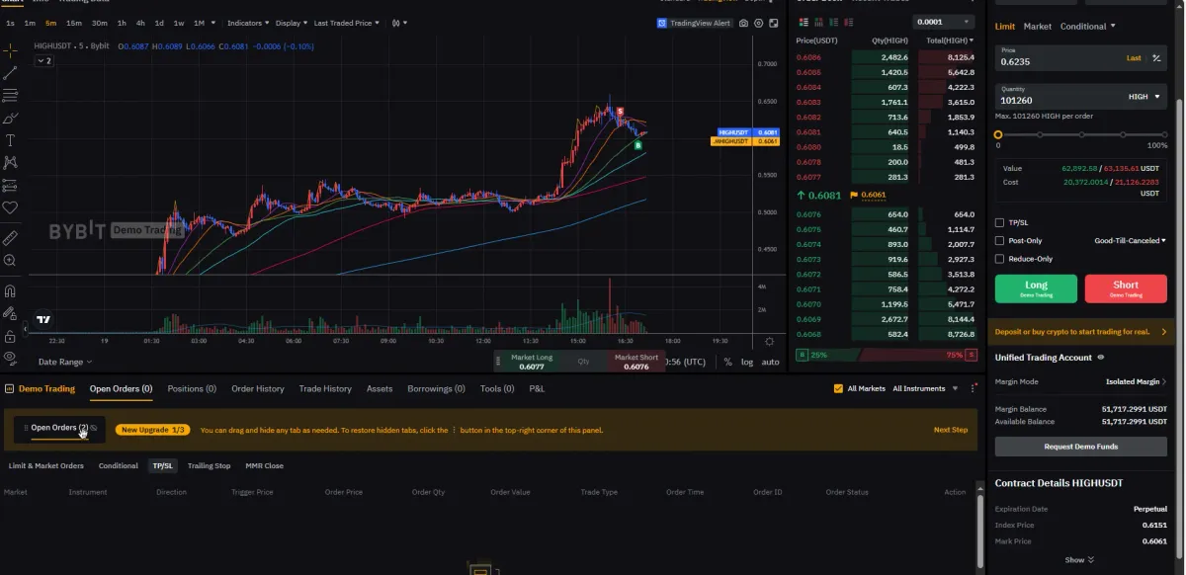Screen dimensions: 1186x575
Task: Open chart settings hexagon icon in toolbar
Action: click(x=758, y=23)
